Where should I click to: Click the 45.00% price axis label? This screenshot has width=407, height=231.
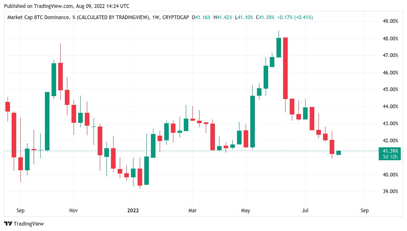click(x=390, y=89)
